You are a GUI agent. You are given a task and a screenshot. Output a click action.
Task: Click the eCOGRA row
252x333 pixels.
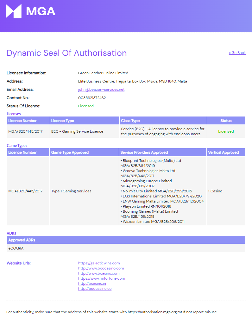coord(126,248)
